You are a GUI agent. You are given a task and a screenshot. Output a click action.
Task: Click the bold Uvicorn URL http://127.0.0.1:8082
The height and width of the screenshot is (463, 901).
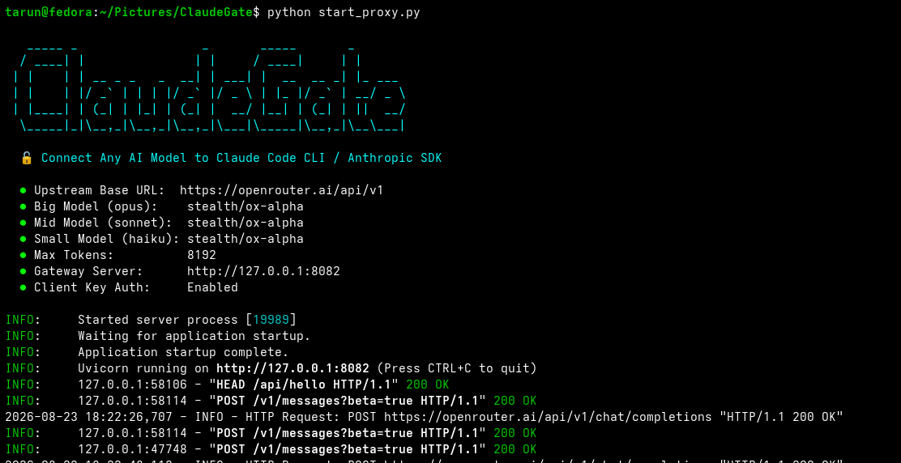293,367
